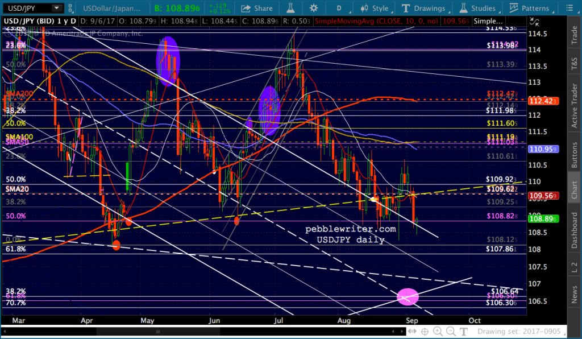Click the Share button
This screenshot has height=339, width=582.
[x=257, y=8]
